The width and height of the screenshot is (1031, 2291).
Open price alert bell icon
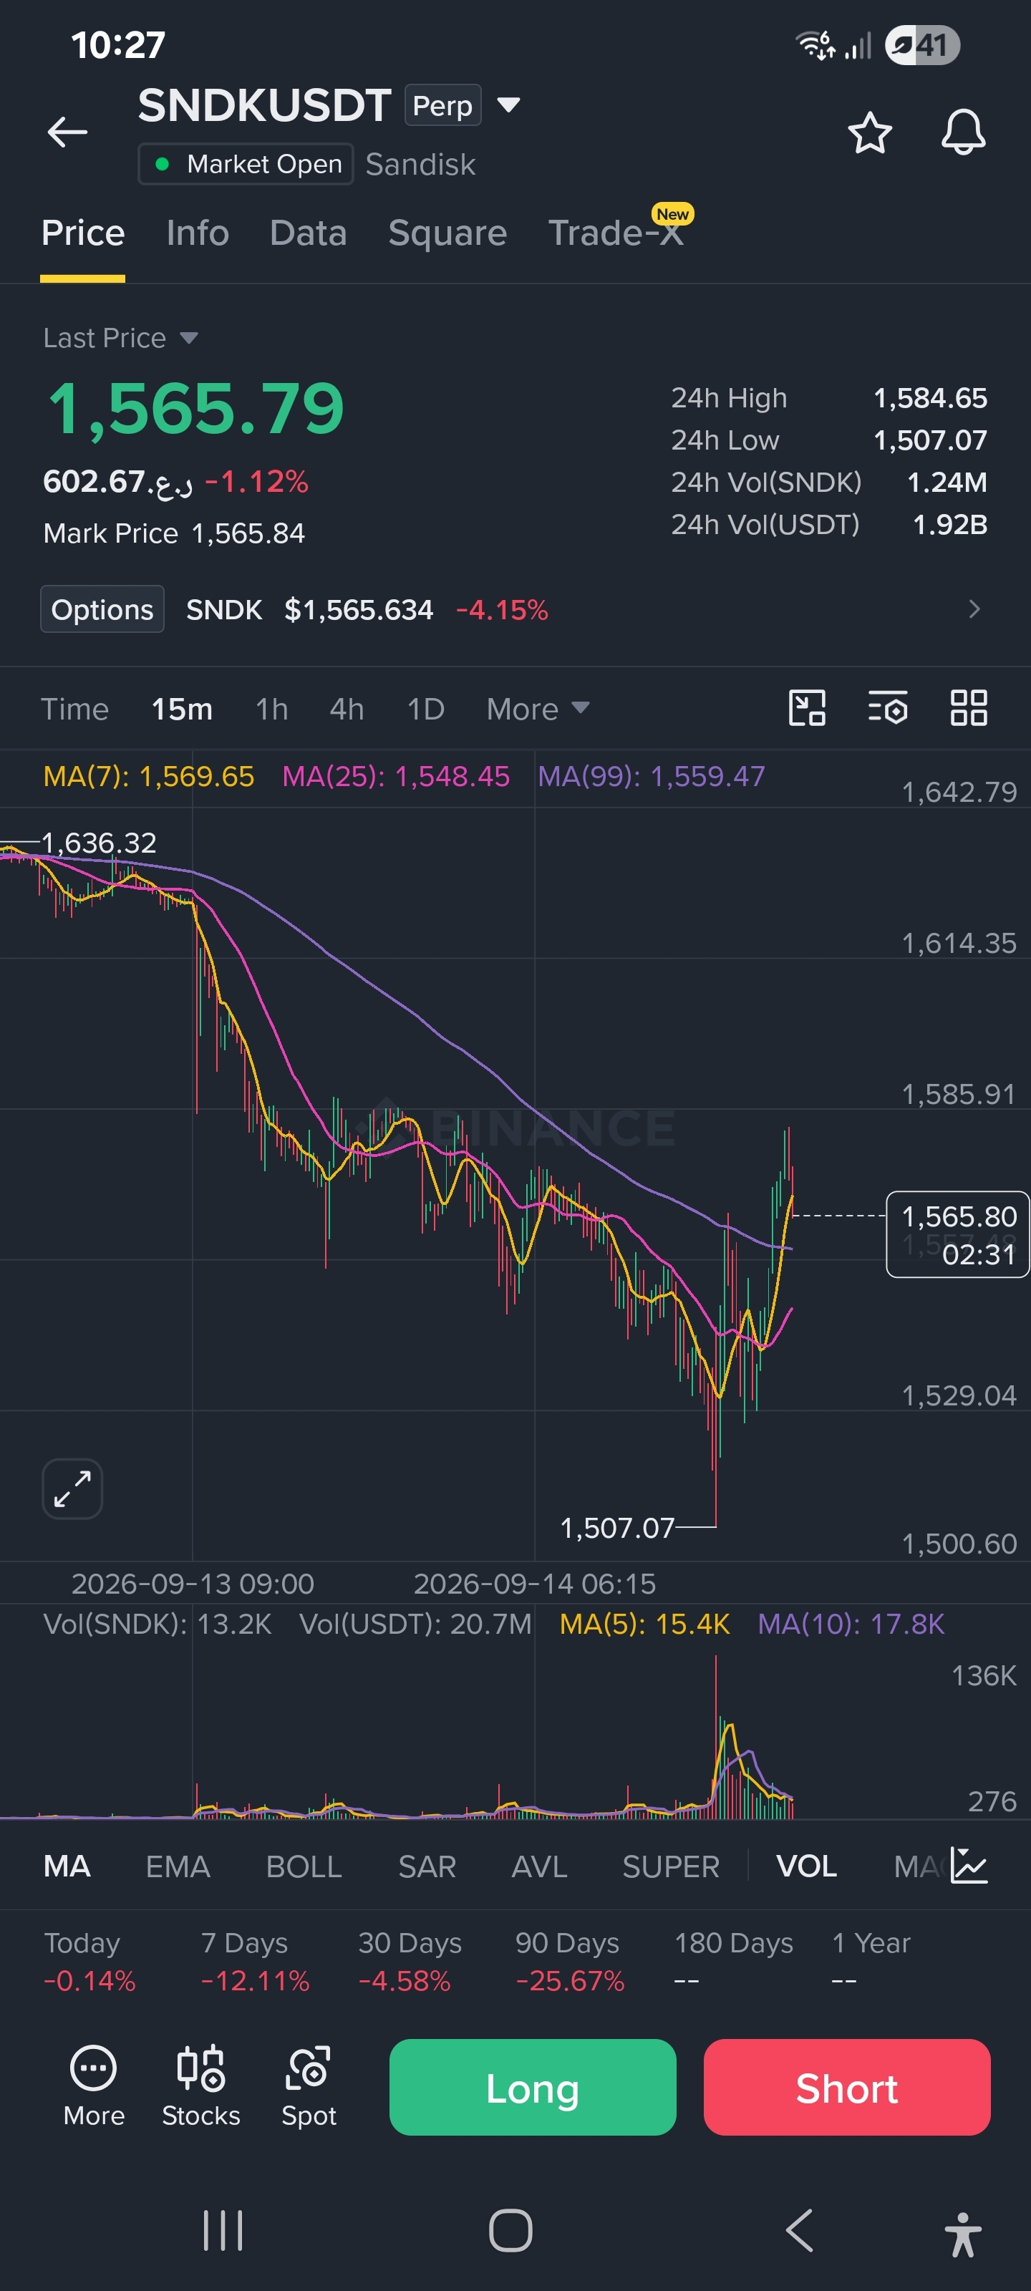click(x=964, y=133)
